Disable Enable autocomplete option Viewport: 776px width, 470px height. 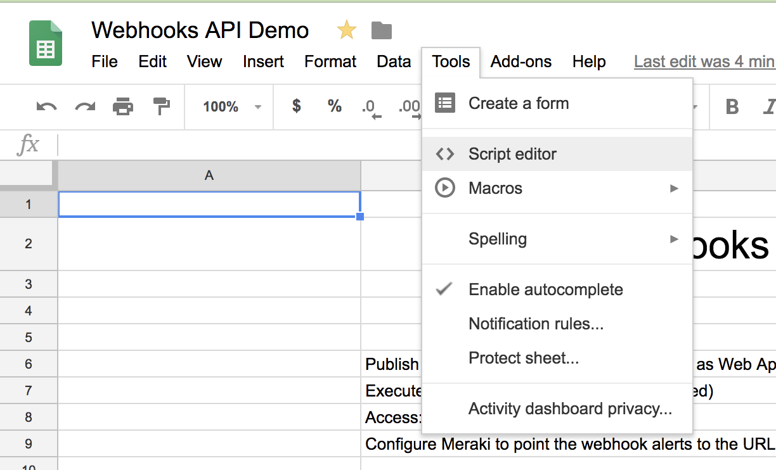545,289
